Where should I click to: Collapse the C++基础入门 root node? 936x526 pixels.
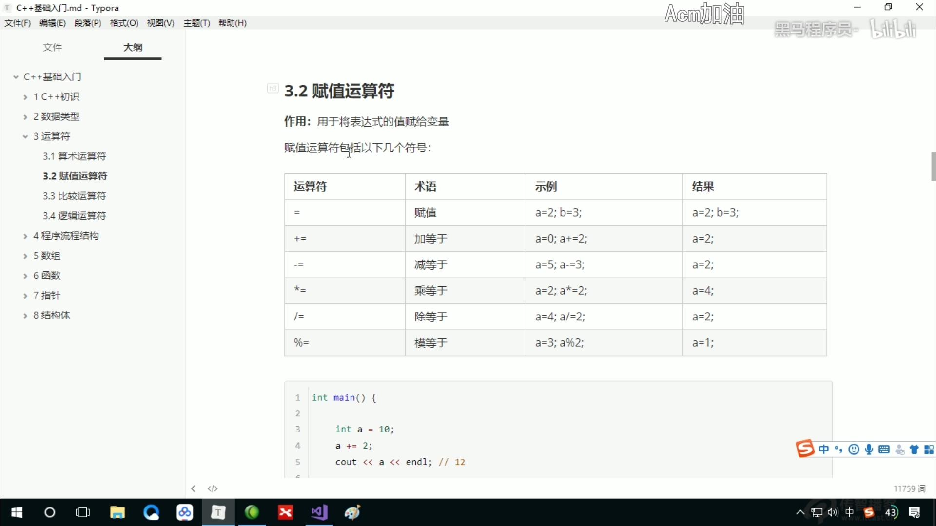[16, 76]
